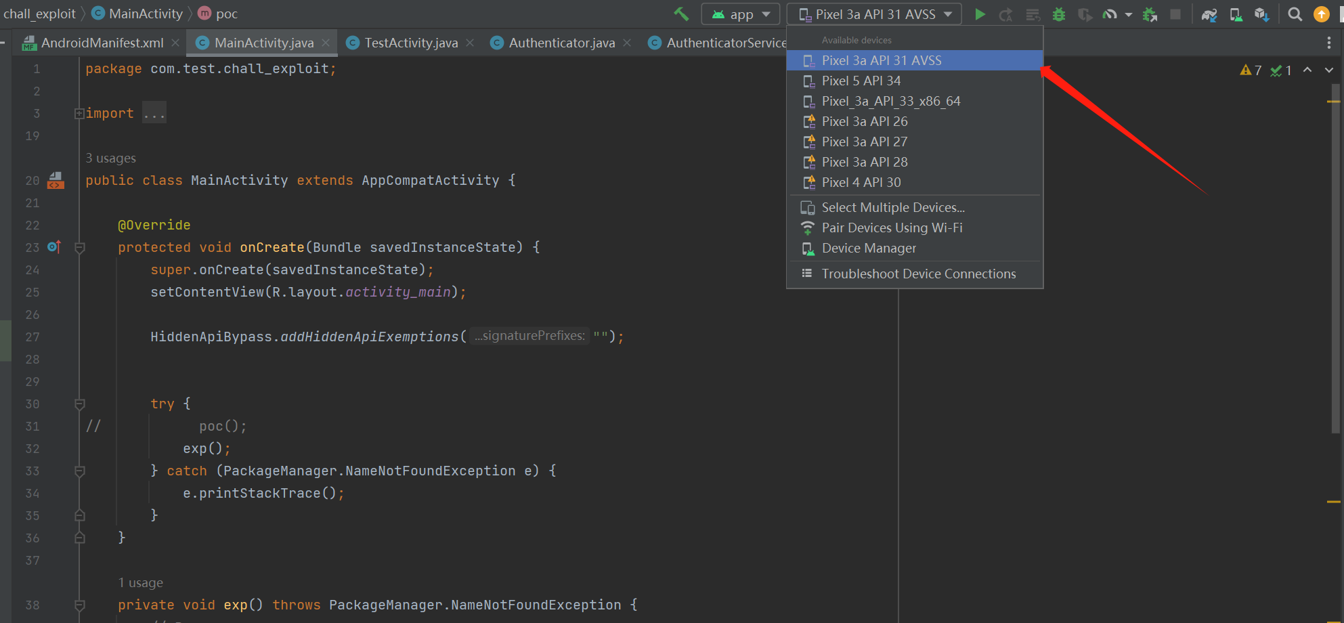
Task: Open the SDK Manager toolbar icon
Action: click(x=1261, y=14)
